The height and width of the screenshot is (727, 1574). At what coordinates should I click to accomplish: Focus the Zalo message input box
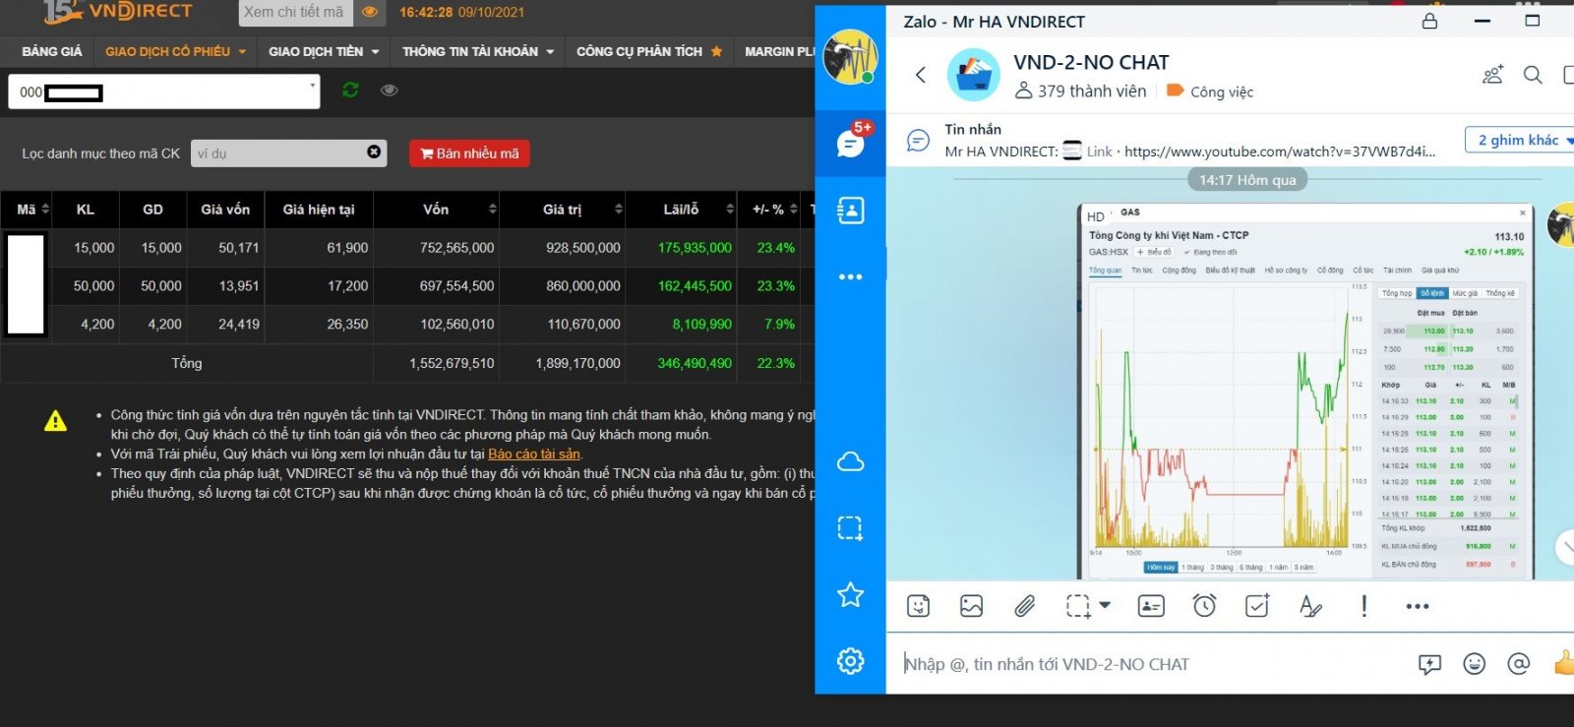click(x=1151, y=664)
